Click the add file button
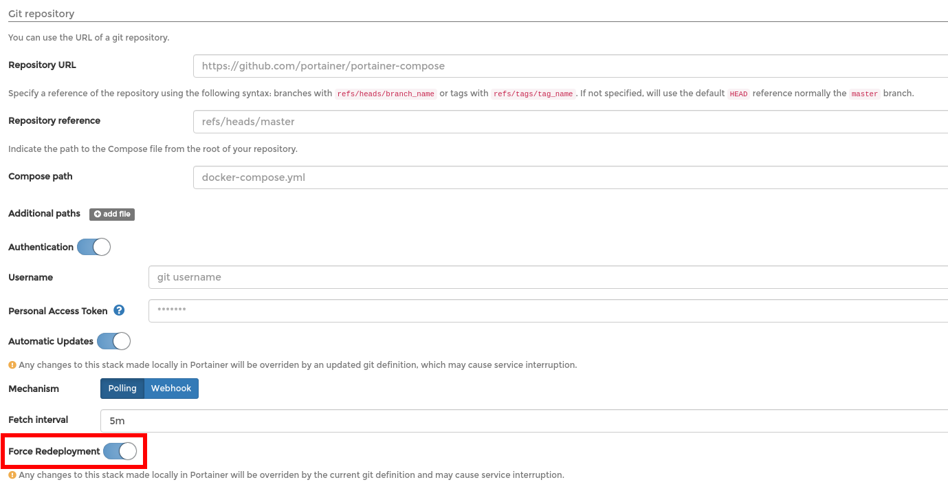 [112, 214]
